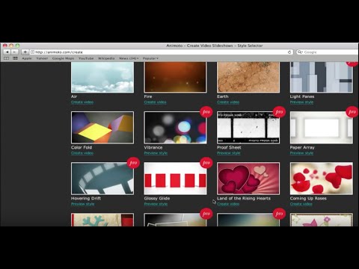Screen dimensions: 359x269
Task: Reload the page using the refresh icon
Action: point(289,52)
